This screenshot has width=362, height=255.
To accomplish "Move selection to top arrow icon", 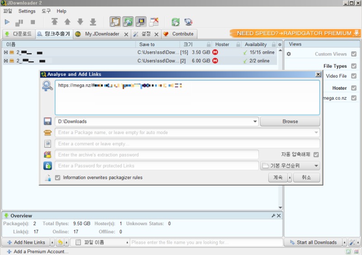I will pyautogui.click(x=54, y=22).
